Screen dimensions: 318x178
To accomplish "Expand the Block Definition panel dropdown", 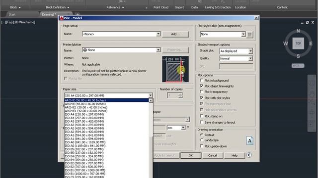I will coord(58,7).
